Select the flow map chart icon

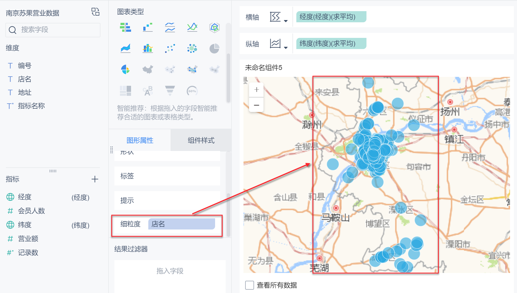coord(192,69)
